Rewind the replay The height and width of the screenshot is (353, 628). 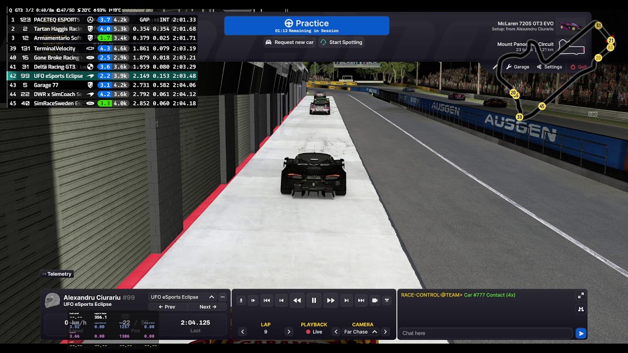(x=297, y=301)
